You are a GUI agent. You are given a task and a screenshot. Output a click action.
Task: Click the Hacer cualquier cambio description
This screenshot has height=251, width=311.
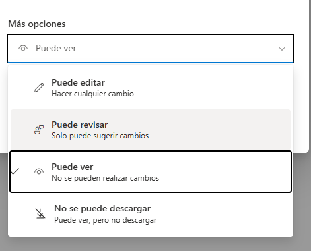pyautogui.click(x=92, y=94)
